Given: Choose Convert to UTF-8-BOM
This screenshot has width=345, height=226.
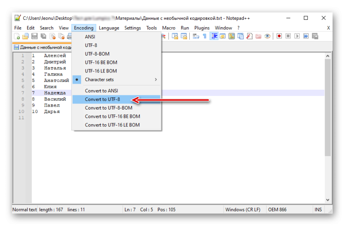Looking at the screenshot, I should (x=116, y=108).
